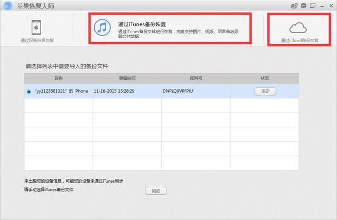The image size is (337, 220).
Task: Click the 名称 column header
Action: pos(58,78)
